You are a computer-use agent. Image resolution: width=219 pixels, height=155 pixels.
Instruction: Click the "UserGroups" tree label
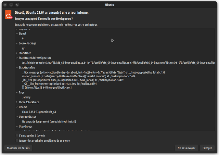click(26, 127)
